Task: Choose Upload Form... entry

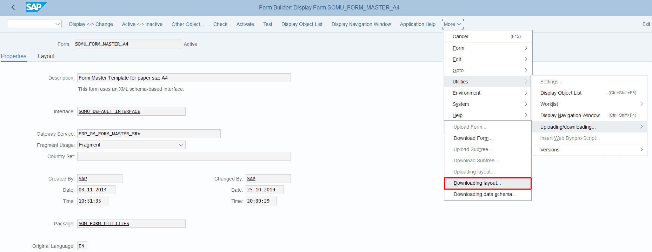Action: tap(488, 127)
